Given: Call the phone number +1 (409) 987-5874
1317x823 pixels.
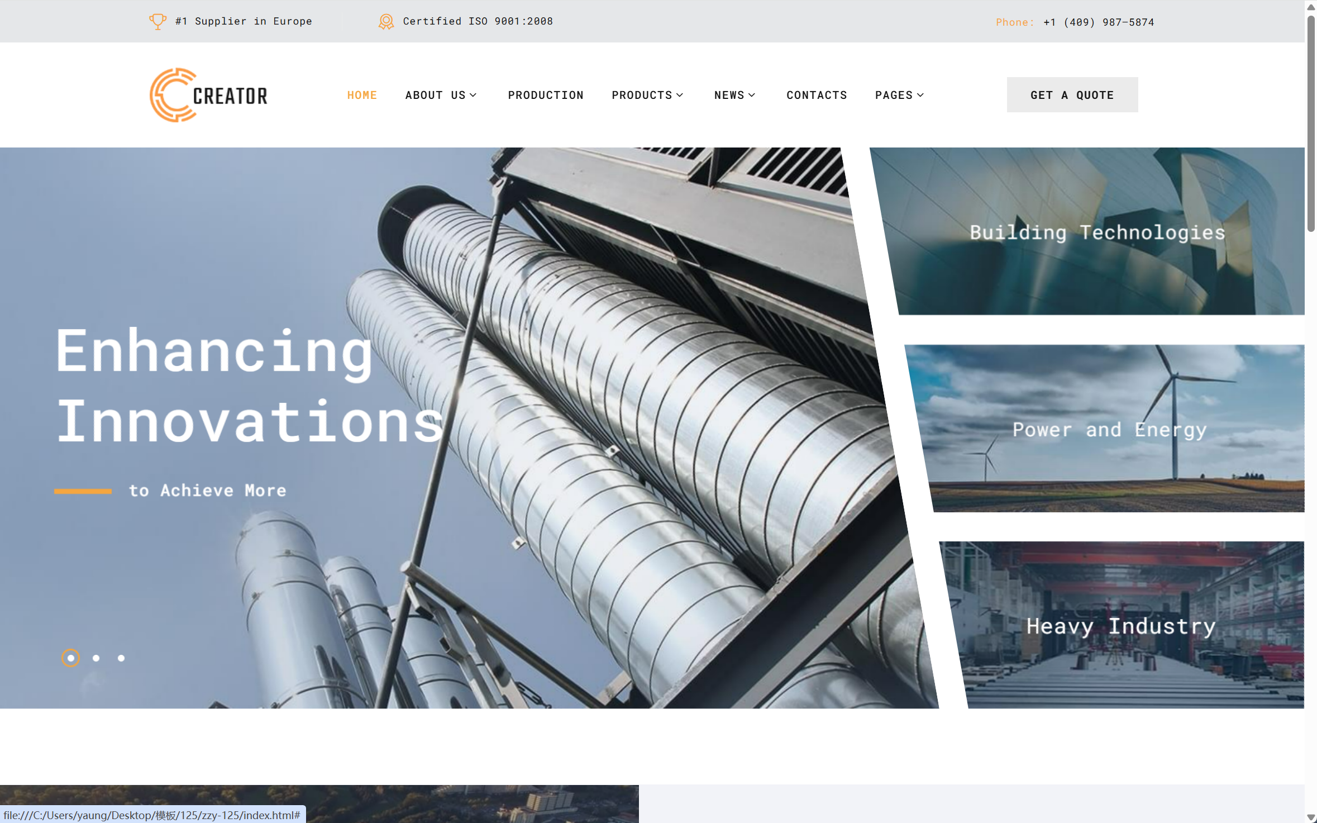Looking at the screenshot, I should click(x=1098, y=22).
